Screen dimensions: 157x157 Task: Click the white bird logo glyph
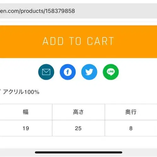pyautogui.click(x=89, y=72)
